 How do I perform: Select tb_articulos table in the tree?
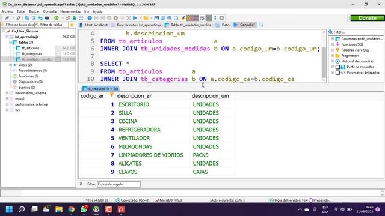point(31,48)
